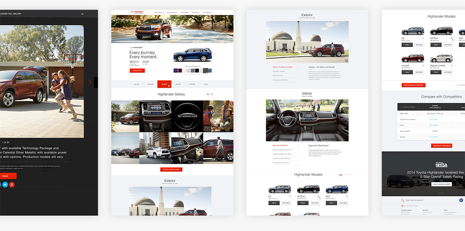Click Compare Models & View Specs button
This screenshot has width=465, height=231.
tap(414, 85)
